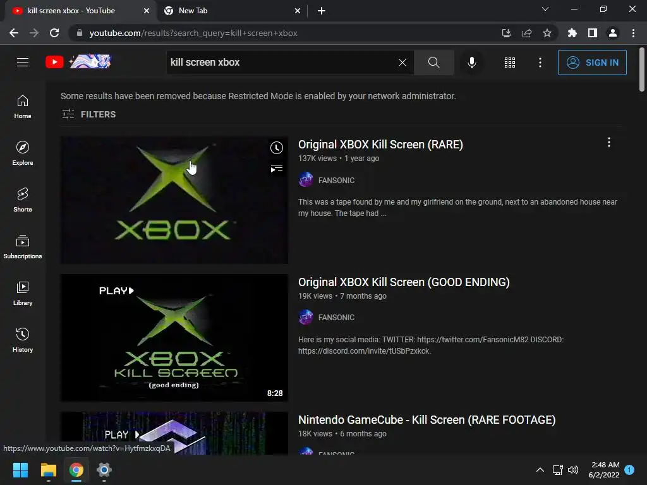Open Windows Start menu
Viewport: 647px width, 485px height.
click(x=20, y=470)
